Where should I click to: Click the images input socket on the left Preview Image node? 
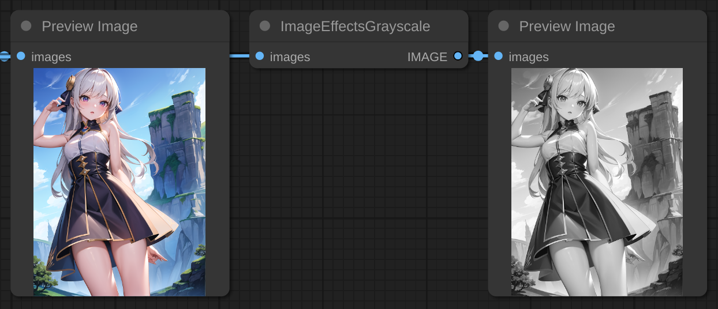point(21,56)
